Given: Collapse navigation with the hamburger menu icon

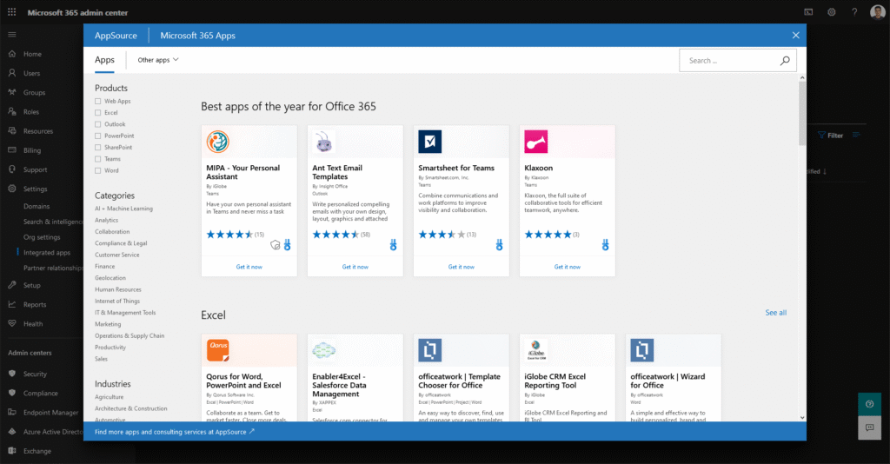Looking at the screenshot, I should pos(12,35).
